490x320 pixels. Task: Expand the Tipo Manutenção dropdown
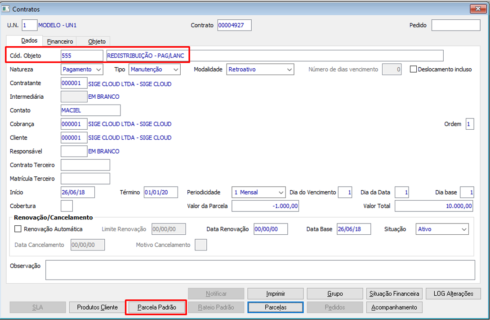click(154, 69)
